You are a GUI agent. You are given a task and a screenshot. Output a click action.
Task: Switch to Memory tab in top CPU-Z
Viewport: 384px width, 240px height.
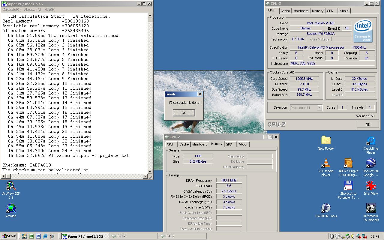click(317, 11)
